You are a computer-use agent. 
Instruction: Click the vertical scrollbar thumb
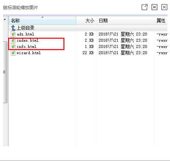5,72
